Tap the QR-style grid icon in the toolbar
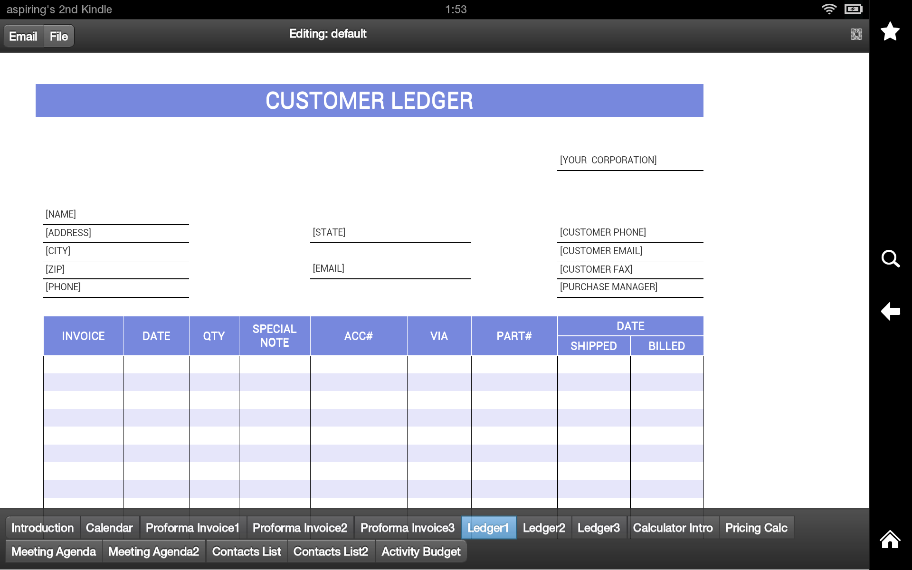912x570 pixels. pos(856,34)
